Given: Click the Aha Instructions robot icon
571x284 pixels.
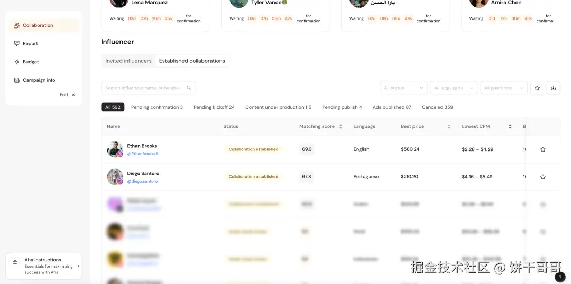Looking at the screenshot, I should pyautogui.click(x=16, y=262).
